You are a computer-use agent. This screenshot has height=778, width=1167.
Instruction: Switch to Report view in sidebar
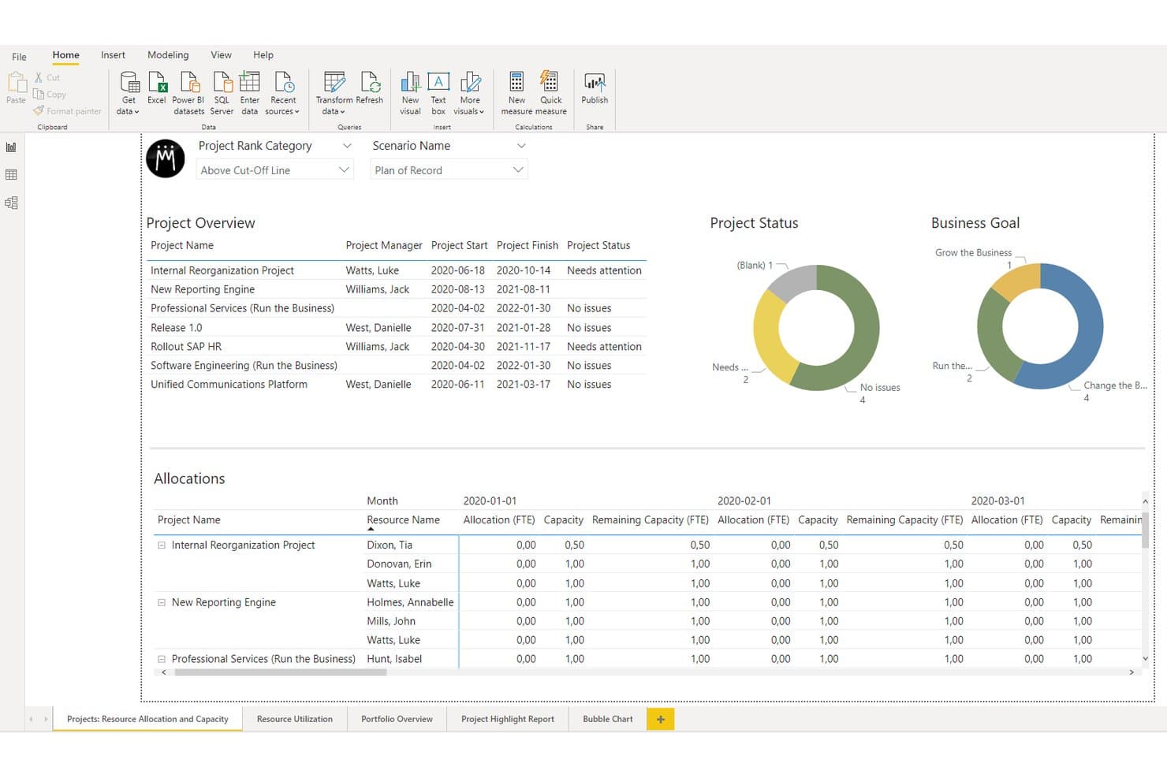pos(11,147)
